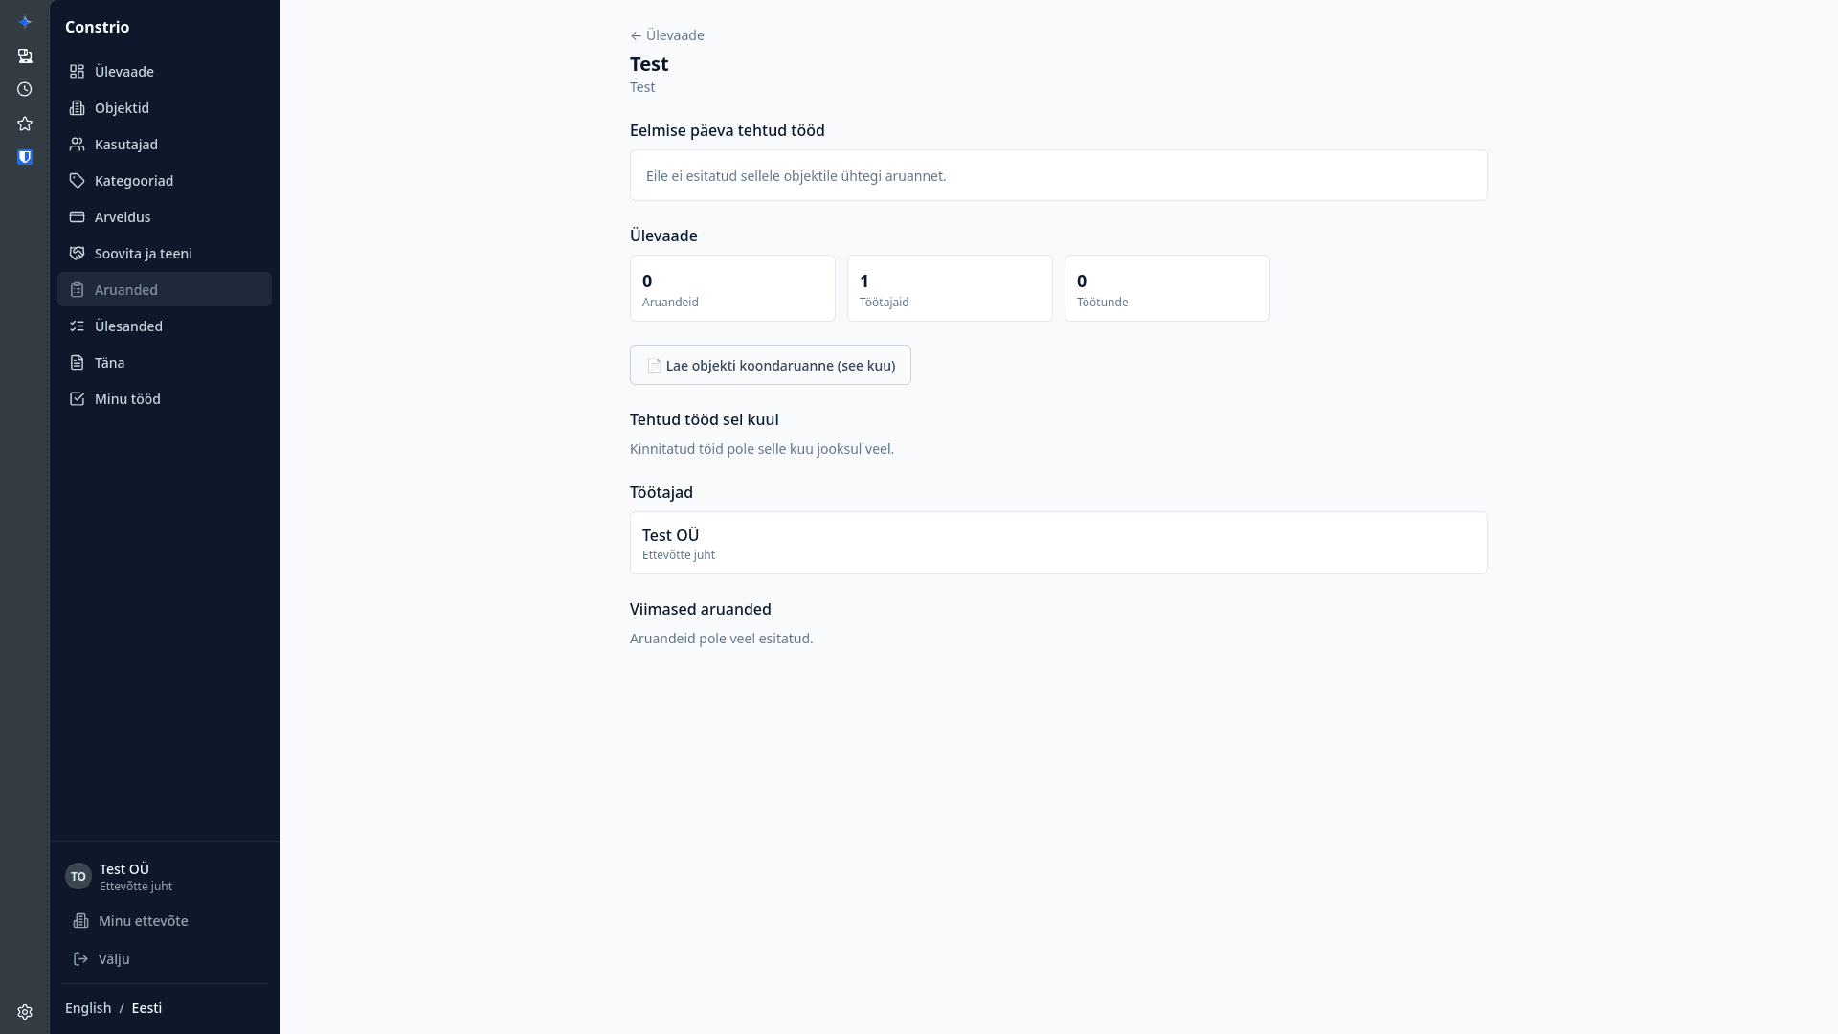Open Minu ettevõte link
The image size is (1838, 1034).
(165, 921)
